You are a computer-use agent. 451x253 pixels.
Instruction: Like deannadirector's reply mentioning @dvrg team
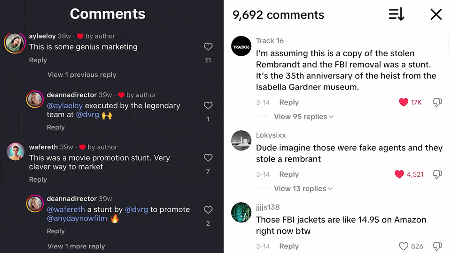[x=208, y=106]
